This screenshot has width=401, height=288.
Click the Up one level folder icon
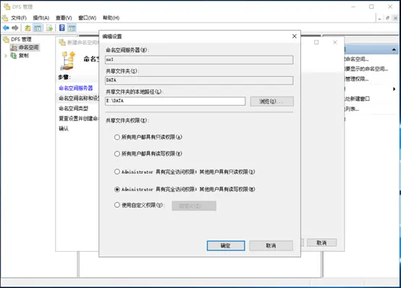[x=28, y=28]
